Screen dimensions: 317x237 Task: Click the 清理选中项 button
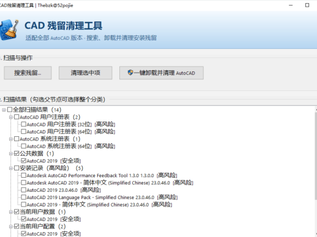coord(85,73)
